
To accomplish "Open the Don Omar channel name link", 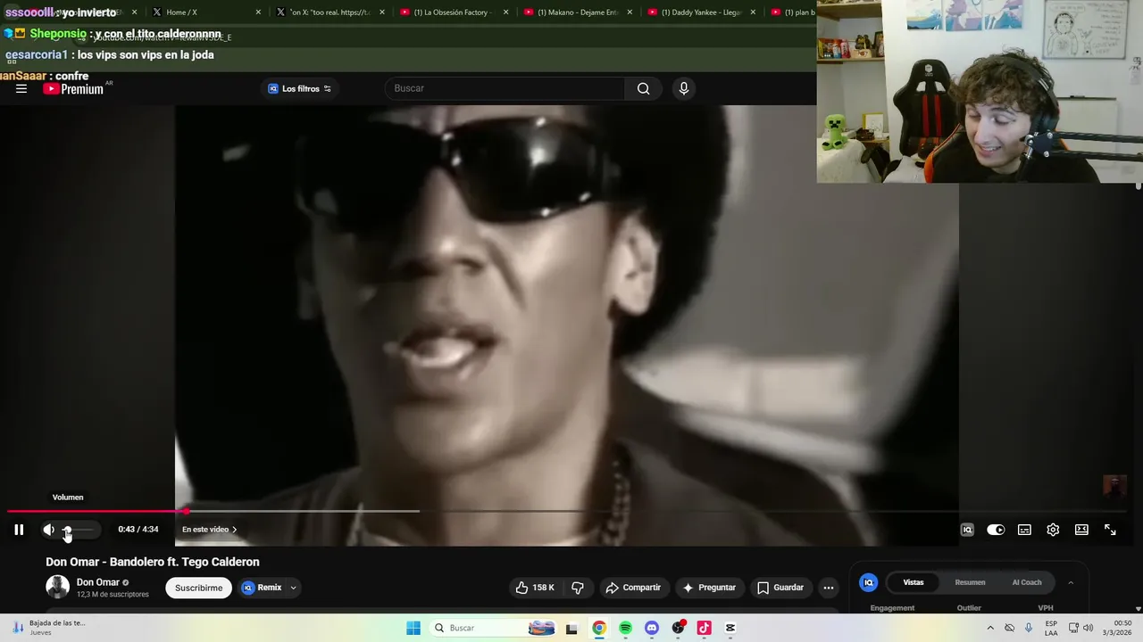I will point(98,582).
